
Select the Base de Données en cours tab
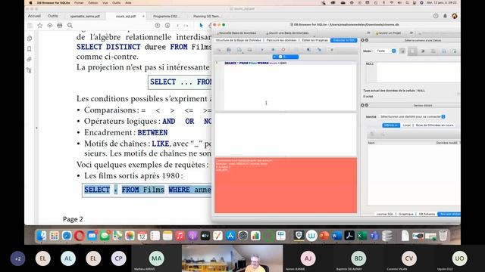coord(434,125)
